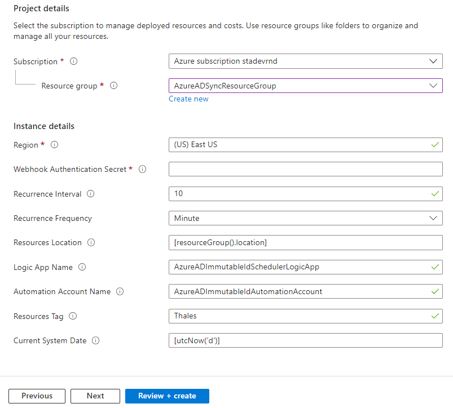Open the info icon for Automation Account Name
The height and width of the screenshot is (408, 453).
(x=120, y=291)
